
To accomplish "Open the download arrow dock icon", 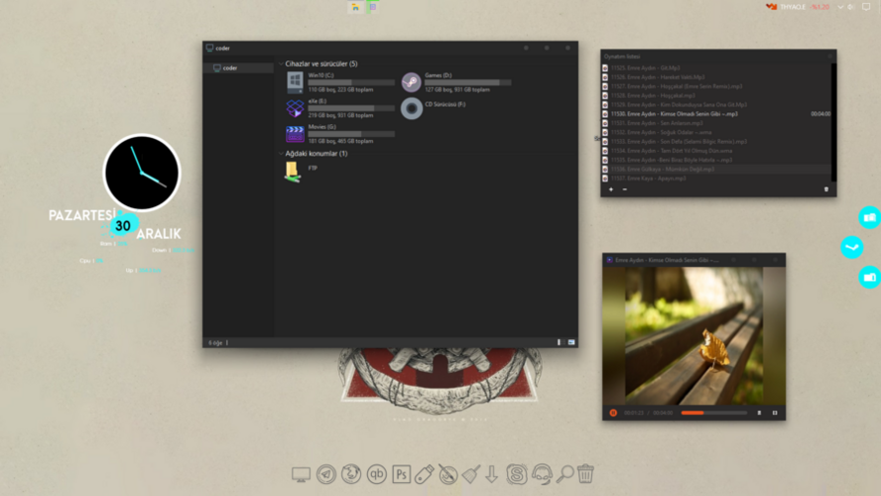I will [x=492, y=474].
